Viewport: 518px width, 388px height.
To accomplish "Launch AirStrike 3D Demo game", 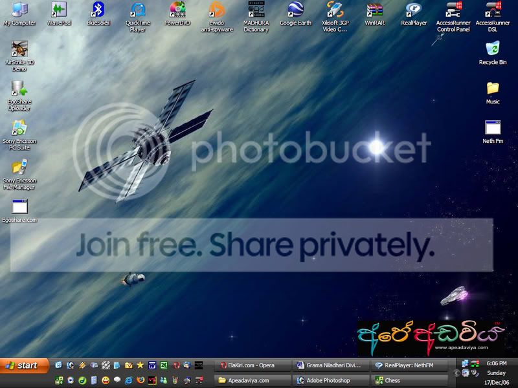I will [x=19, y=56].
